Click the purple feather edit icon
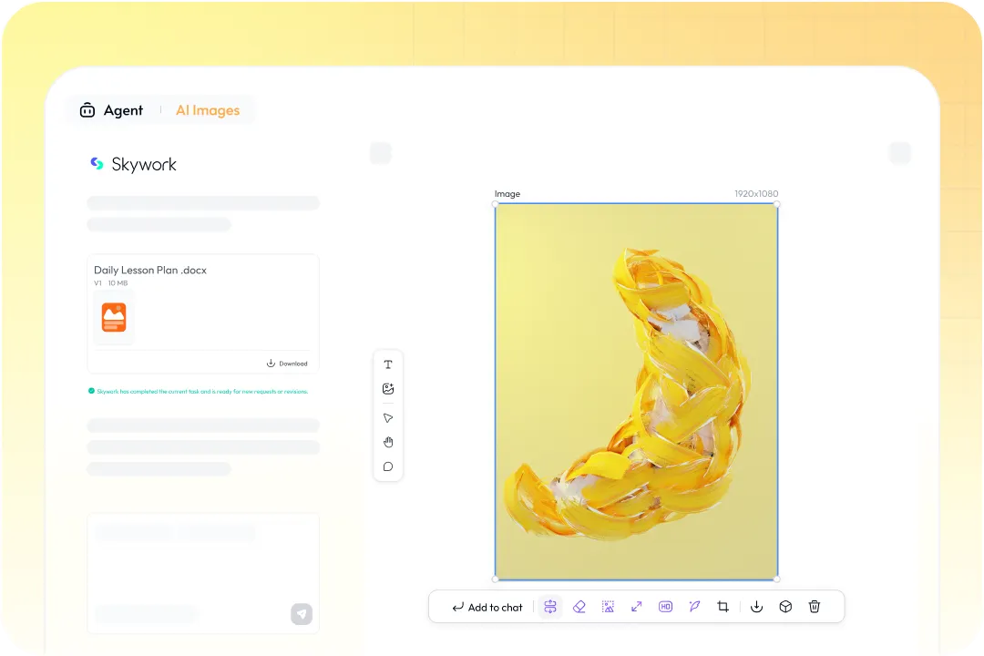 tap(694, 607)
